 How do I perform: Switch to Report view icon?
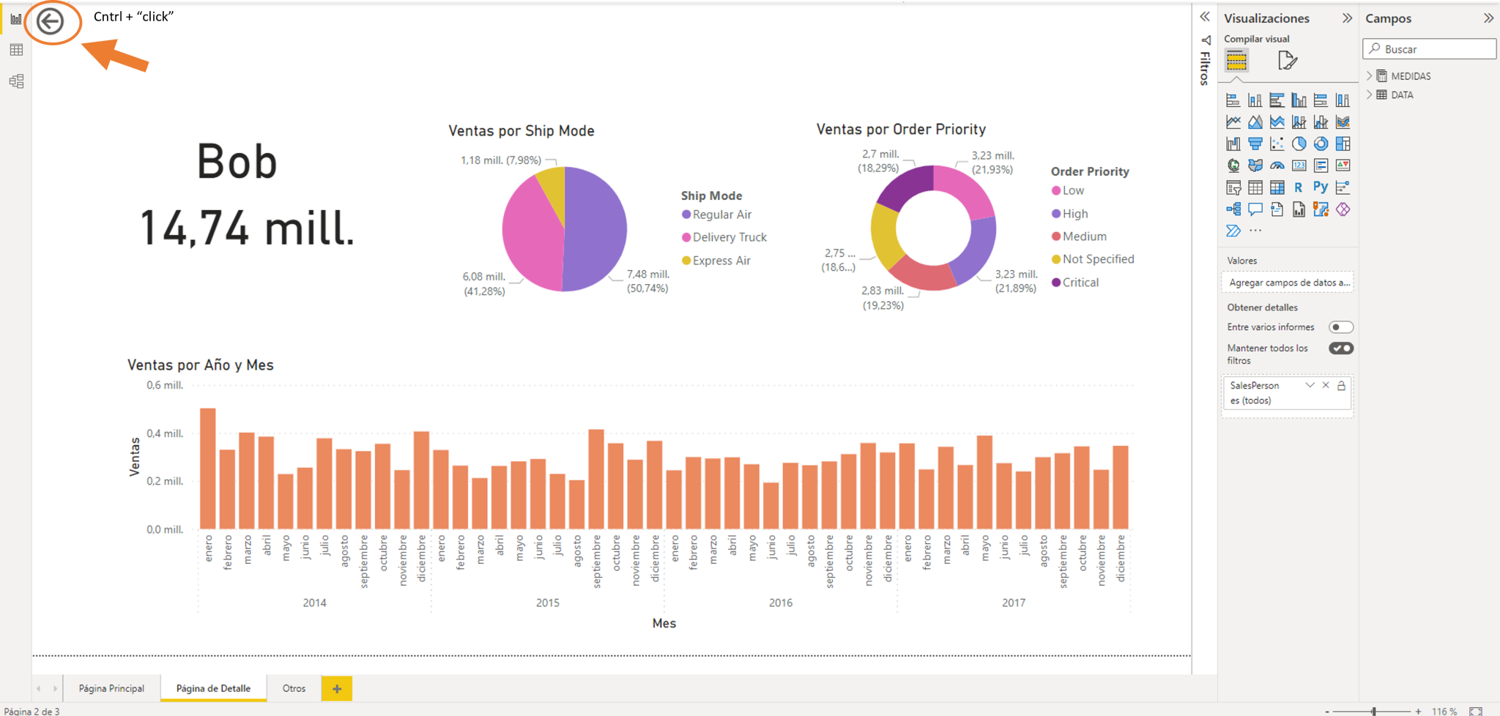tap(16, 19)
